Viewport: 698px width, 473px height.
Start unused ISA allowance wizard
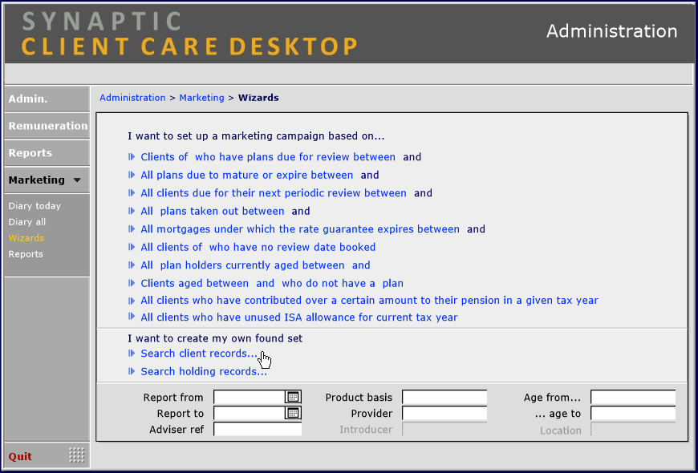(x=299, y=317)
